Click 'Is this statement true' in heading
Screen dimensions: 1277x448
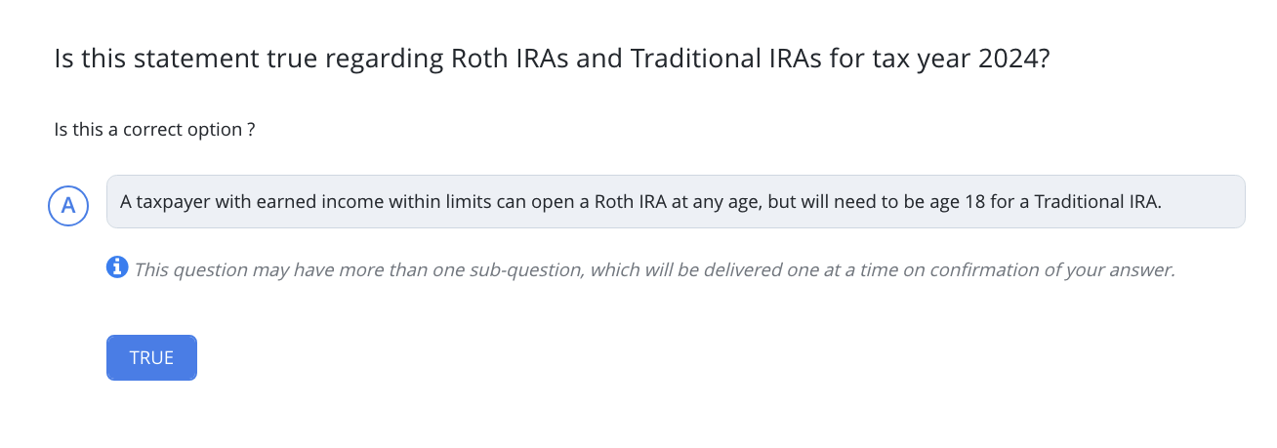185,60
